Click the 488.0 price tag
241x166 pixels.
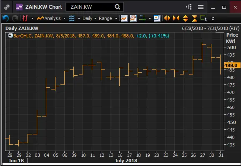pos(232,65)
